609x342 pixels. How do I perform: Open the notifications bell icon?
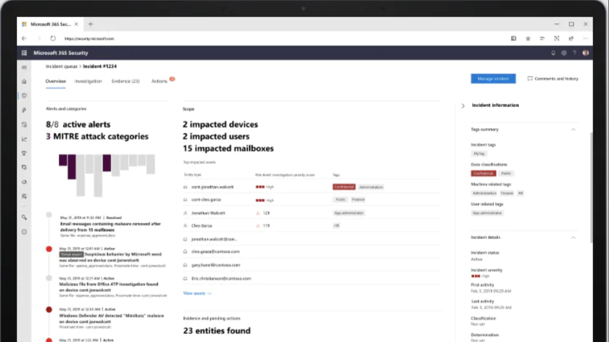click(553, 53)
